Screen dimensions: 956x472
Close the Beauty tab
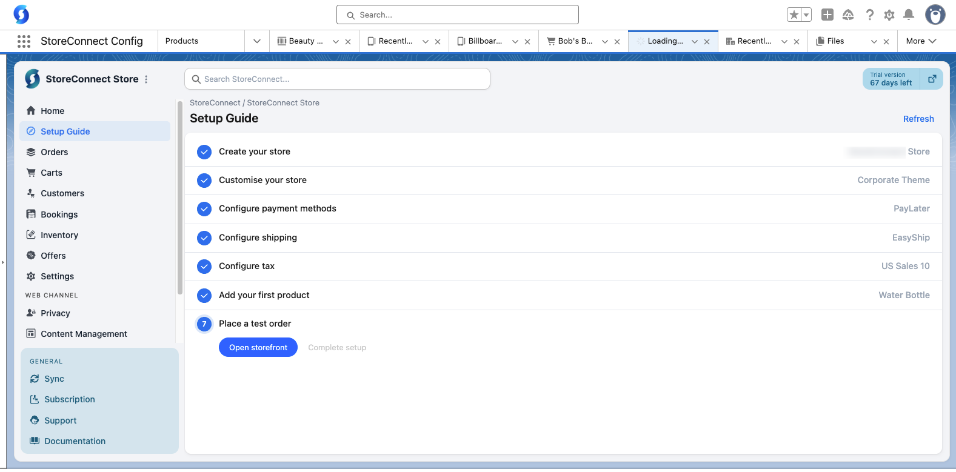(x=348, y=42)
